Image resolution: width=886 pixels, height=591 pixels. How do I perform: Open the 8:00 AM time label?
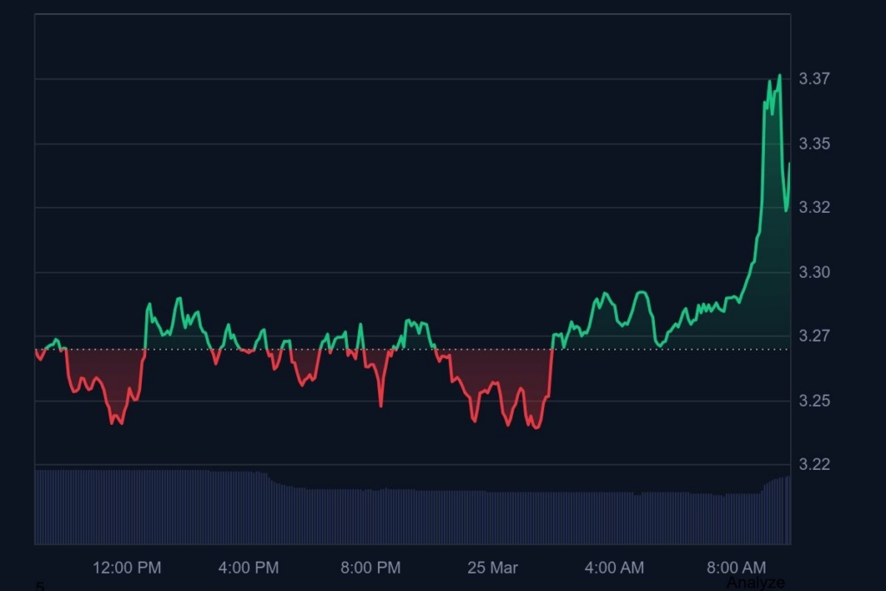point(736,568)
